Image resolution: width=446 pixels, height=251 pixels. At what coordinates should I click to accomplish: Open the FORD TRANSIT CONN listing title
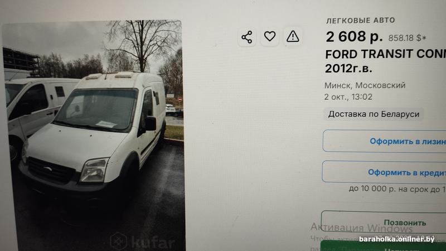385,54
